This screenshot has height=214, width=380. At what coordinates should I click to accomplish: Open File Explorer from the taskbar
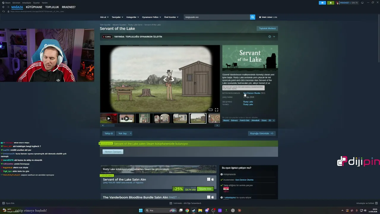pos(200,210)
